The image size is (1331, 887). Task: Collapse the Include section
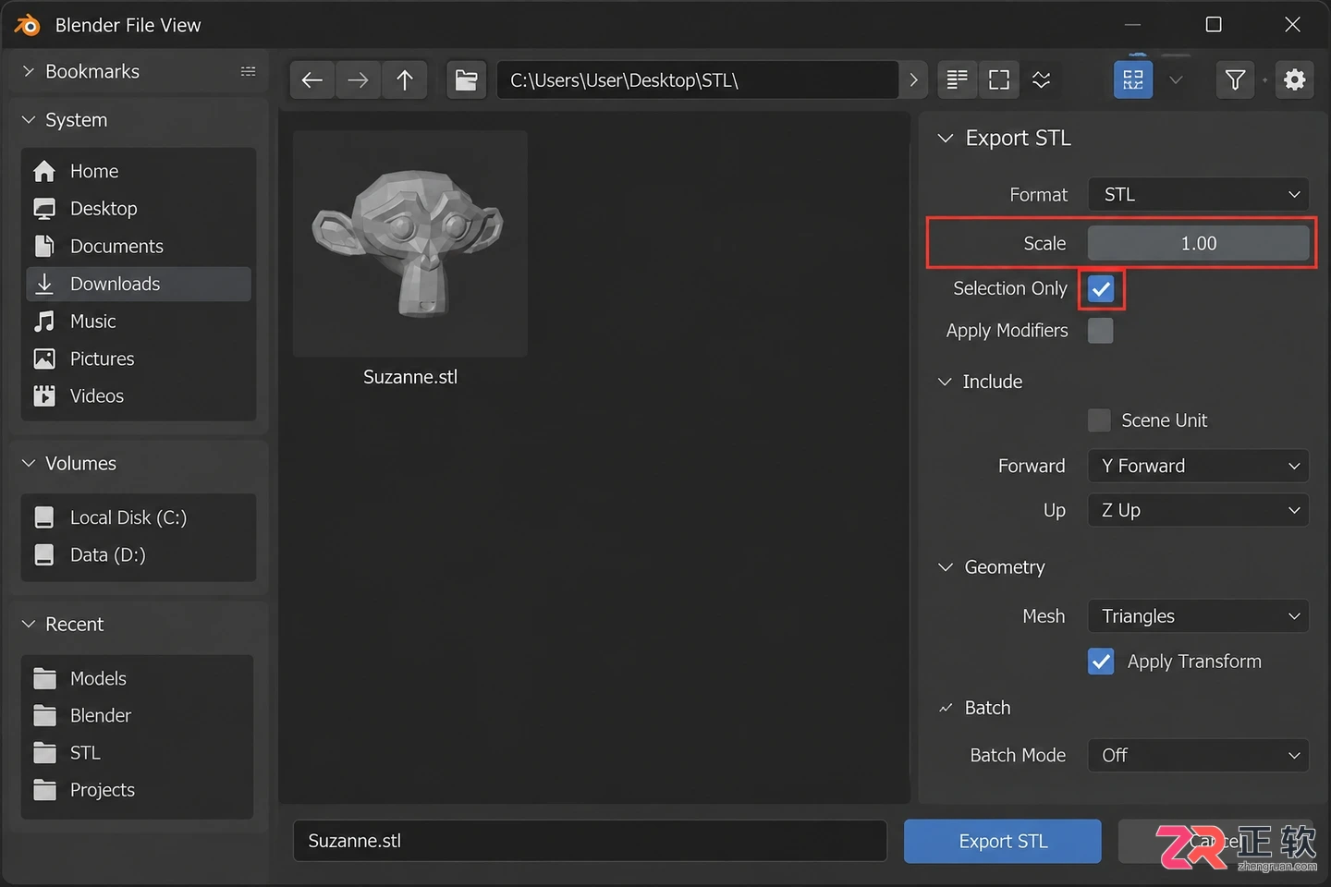(945, 382)
